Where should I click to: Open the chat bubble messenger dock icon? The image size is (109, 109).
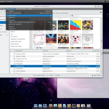(x=55, y=106)
